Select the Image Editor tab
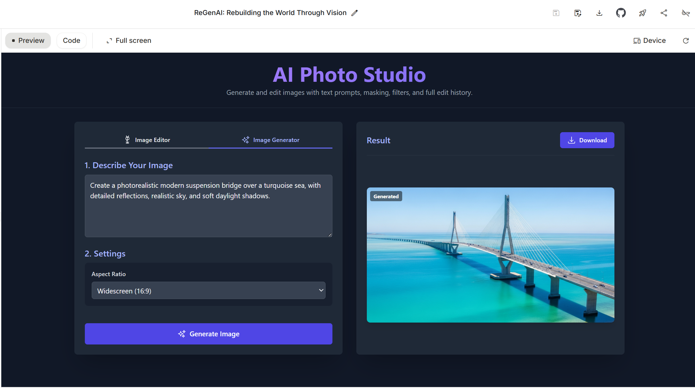Screen dimensions: 695x388 click(x=147, y=140)
